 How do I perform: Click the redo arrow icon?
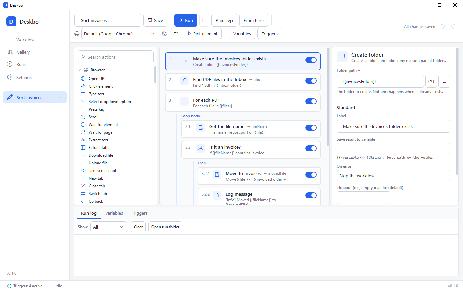pos(453,26)
